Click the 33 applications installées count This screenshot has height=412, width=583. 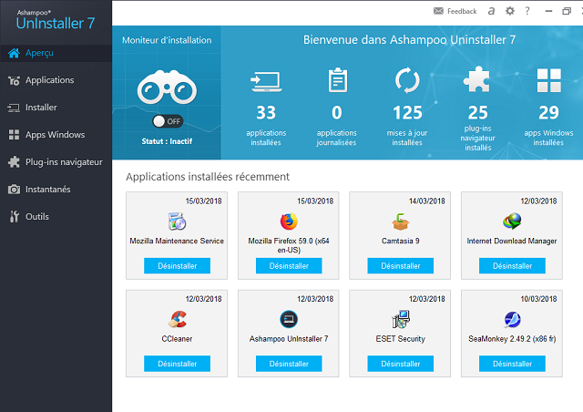(x=266, y=112)
